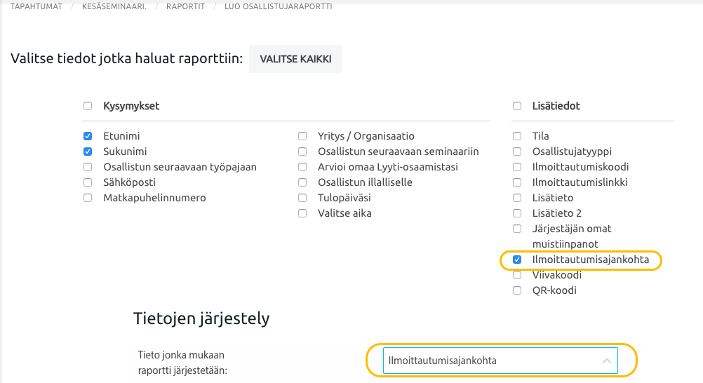This screenshot has height=383, width=703.
Task: Open the Ilmoittautumisajankohta sorting dropdown
Action: [x=491, y=361]
